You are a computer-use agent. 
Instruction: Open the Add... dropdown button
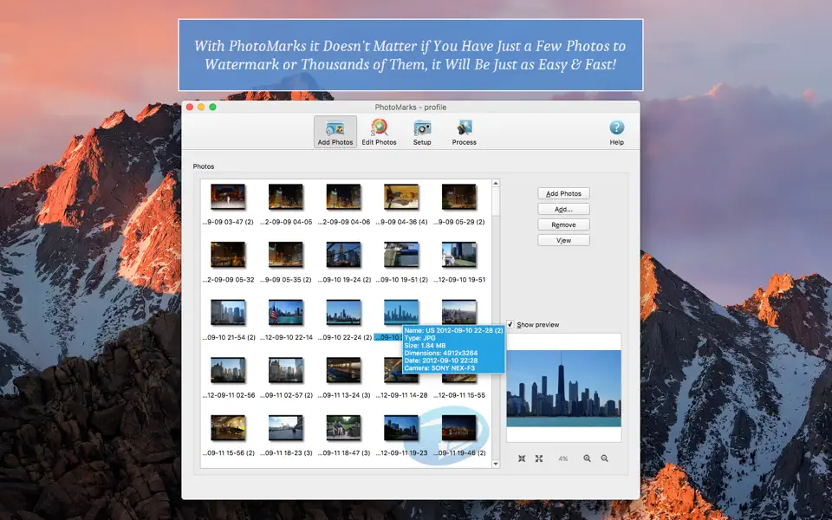point(563,208)
